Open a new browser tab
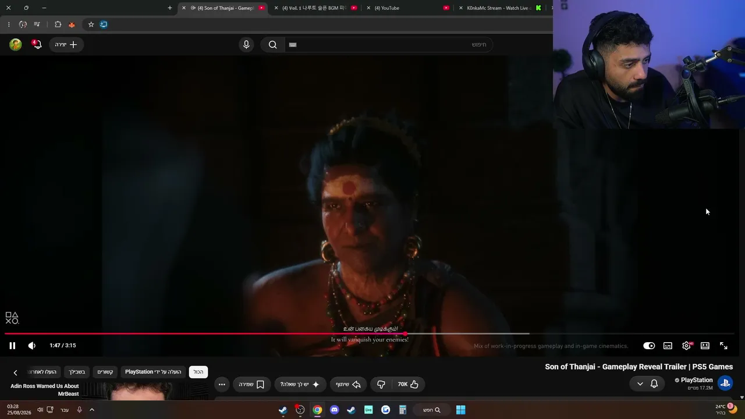 point(170,8)
